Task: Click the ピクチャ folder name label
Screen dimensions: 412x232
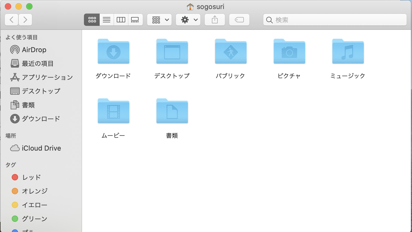Action: [x=289, y=76]
